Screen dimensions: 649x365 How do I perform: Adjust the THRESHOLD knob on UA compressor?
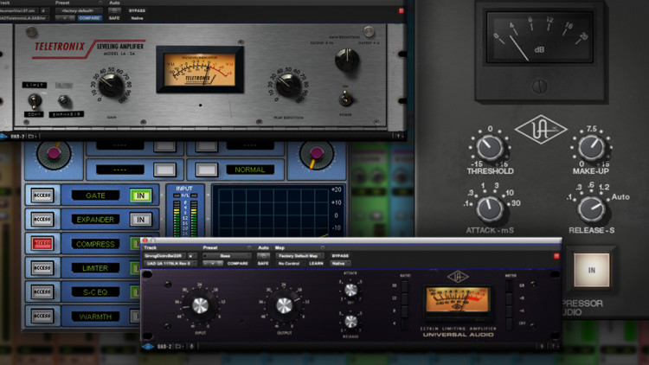(490, 147)
